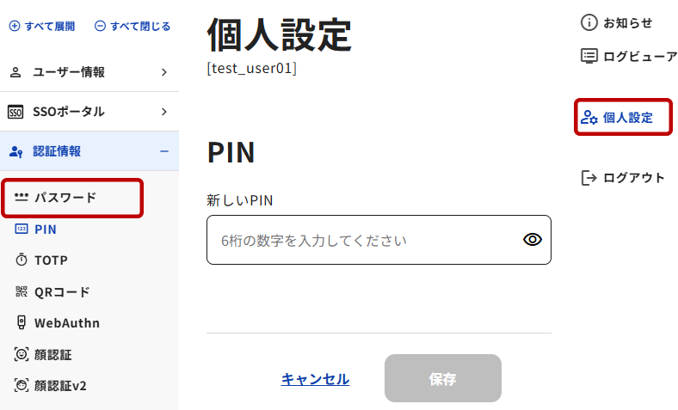Toggle PIN visibility with the eye icon

pyautogui.click(x=533, y=240)
